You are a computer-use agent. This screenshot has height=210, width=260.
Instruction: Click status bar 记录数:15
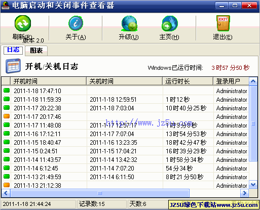point(92,204)
